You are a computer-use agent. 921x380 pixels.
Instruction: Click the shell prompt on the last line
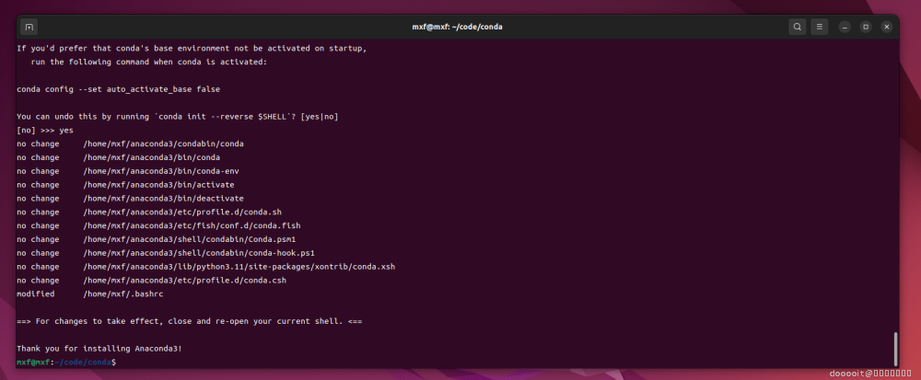point(66,363)
